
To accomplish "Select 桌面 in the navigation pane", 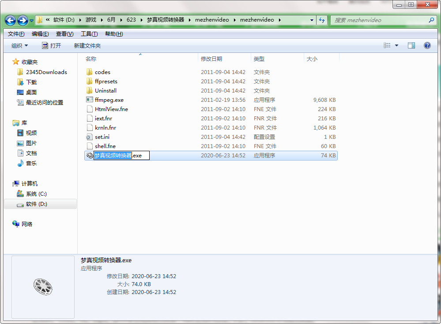I will click(31, 93).
